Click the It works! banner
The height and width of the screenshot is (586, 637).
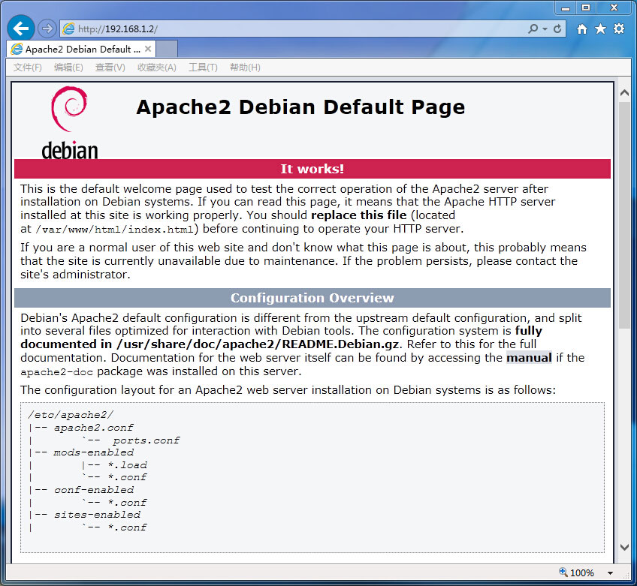(x=312, y=169)
